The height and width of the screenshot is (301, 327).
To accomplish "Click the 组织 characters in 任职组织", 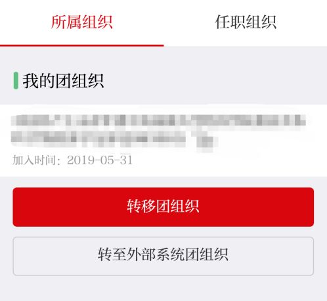I will coord(261,22).
